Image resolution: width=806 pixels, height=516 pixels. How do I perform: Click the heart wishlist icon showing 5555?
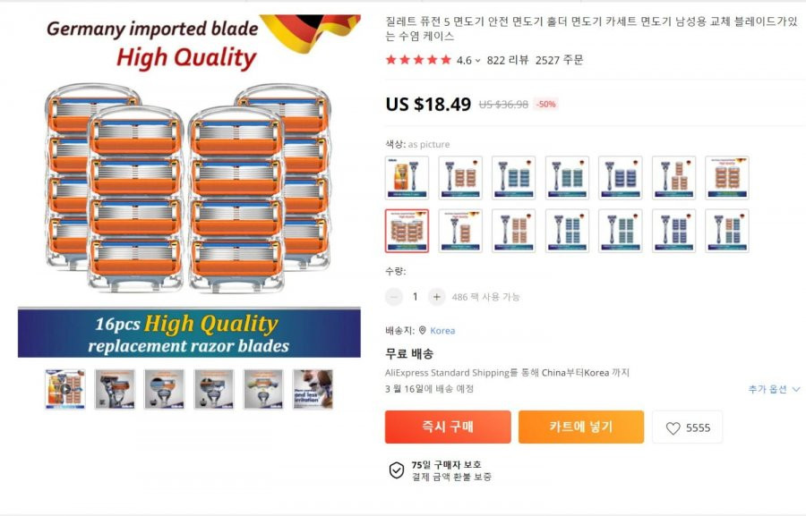(673, 427)
